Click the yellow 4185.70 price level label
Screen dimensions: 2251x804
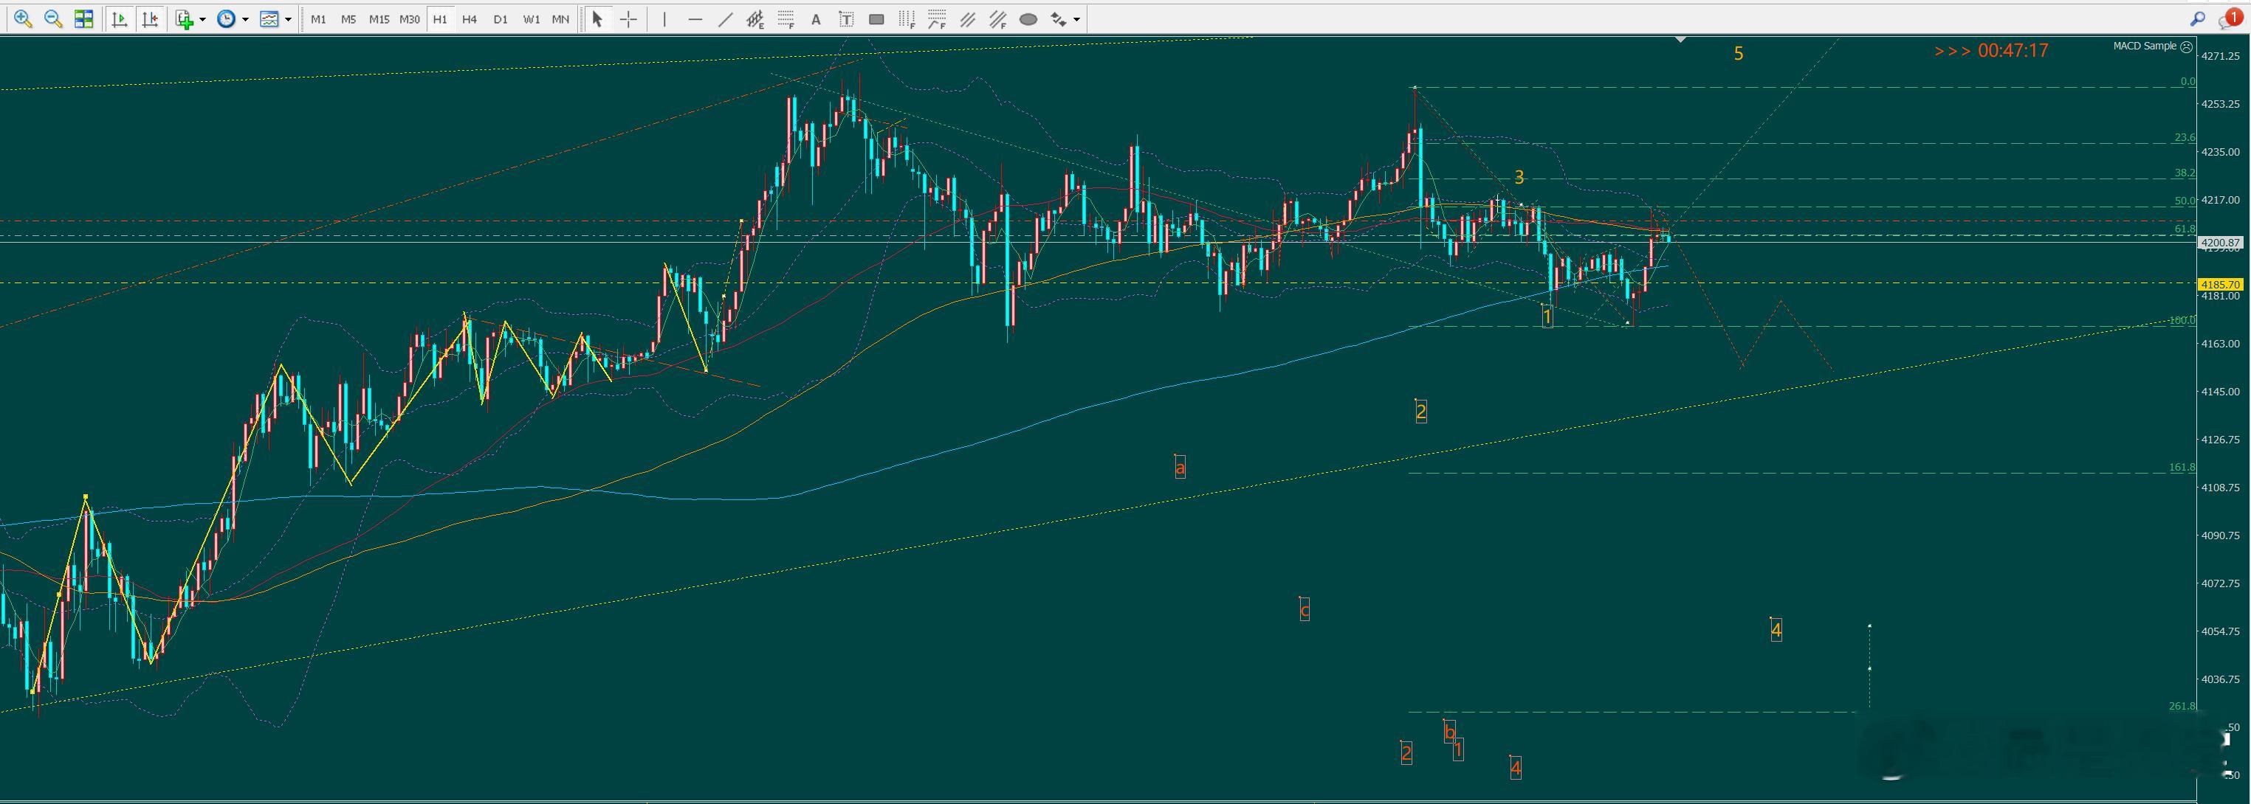(x=2219, y=285)
